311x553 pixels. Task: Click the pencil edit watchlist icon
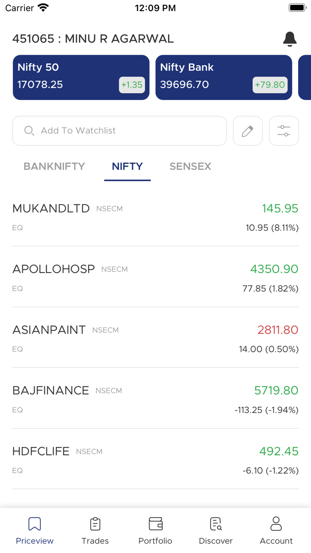247,131
